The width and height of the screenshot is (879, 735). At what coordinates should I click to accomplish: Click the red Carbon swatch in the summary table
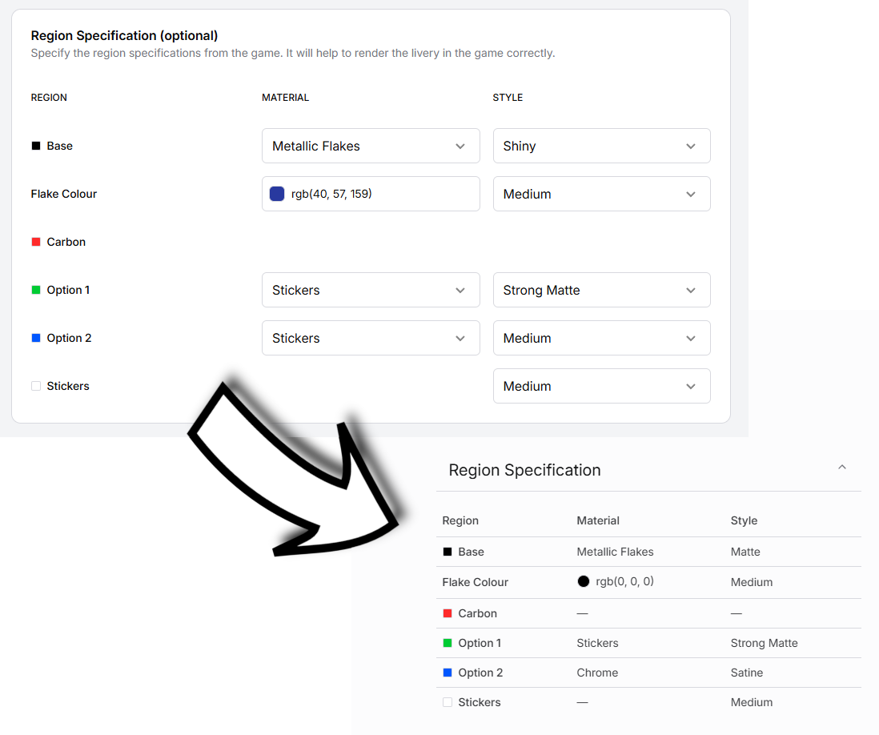click(x=448, y=613)
